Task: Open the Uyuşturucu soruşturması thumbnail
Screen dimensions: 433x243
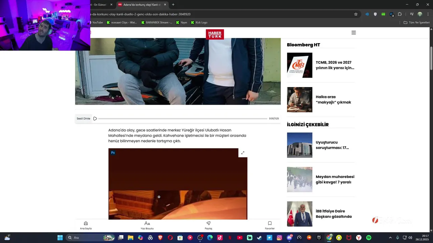Action: point(300,145)
